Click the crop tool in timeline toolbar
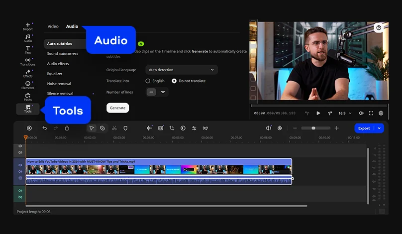Image resolution: width=402 pixels, height=234 pixels. click(172, 128)
